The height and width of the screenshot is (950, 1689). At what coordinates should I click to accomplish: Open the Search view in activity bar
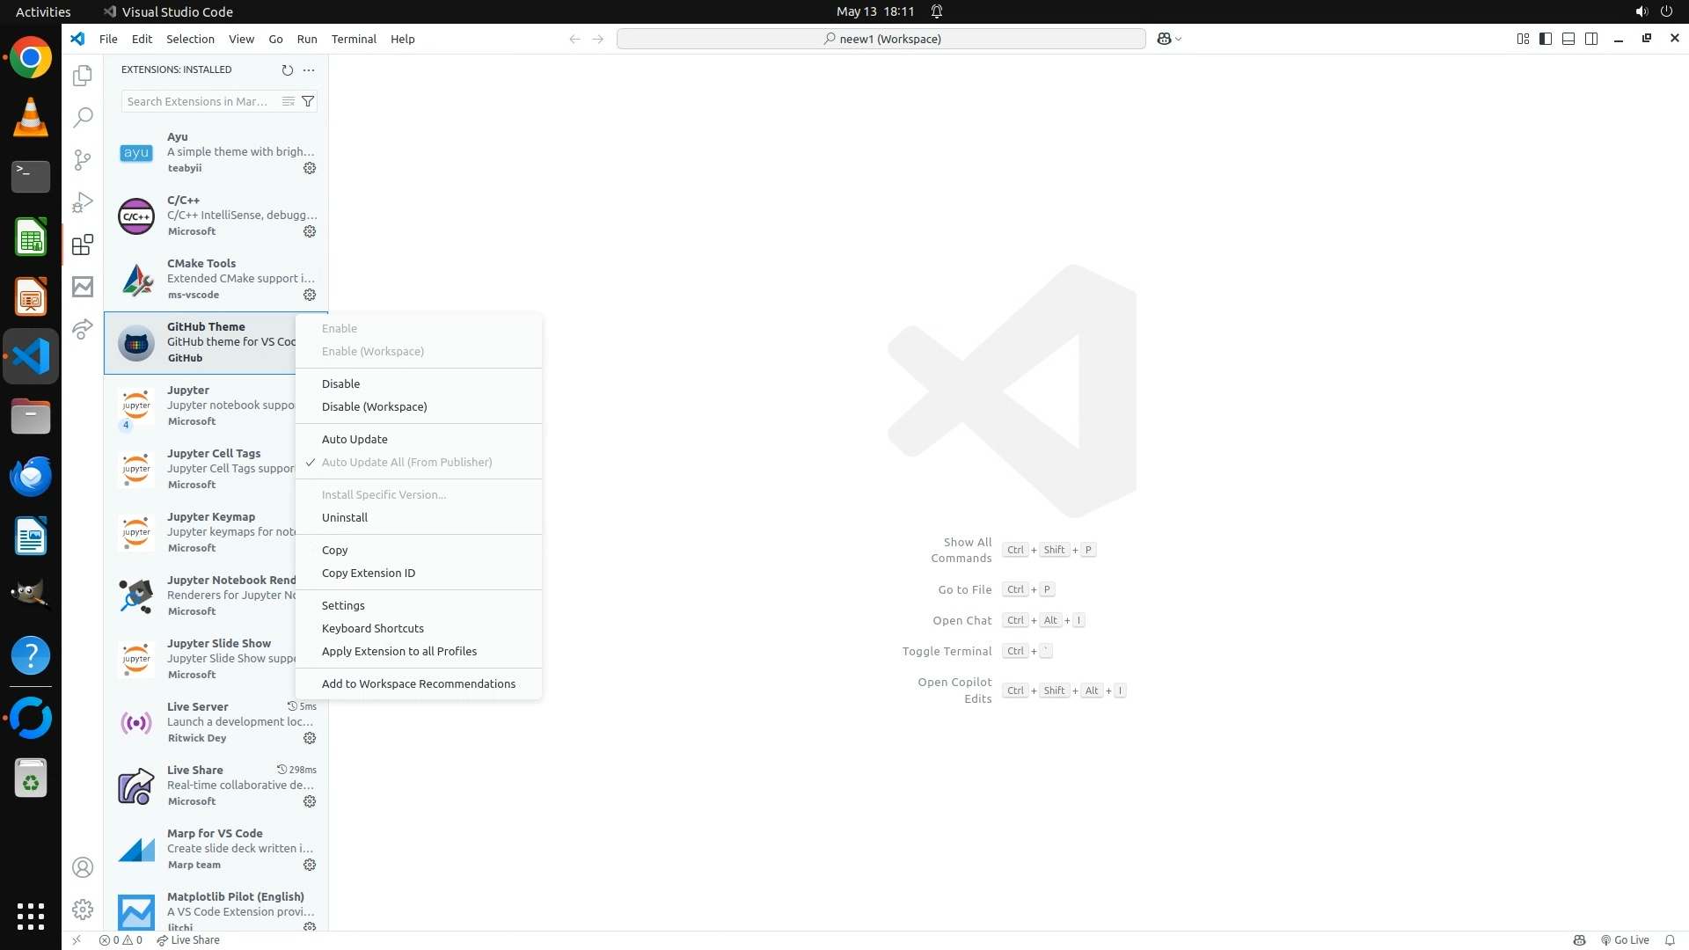pos(83,117)
